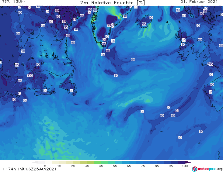Click the colorbar tick label '100'
Viewport: 223px width, 172px height.
click(x=185, y=166)
